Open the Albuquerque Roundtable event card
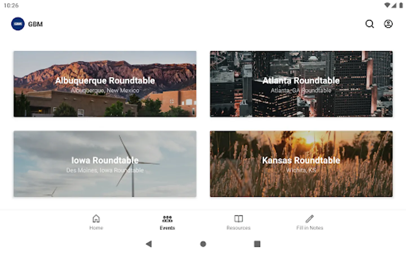Screen dimensions: 406x254 105,84
